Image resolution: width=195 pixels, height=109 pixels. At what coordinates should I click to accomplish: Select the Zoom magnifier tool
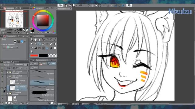[32, 40]
